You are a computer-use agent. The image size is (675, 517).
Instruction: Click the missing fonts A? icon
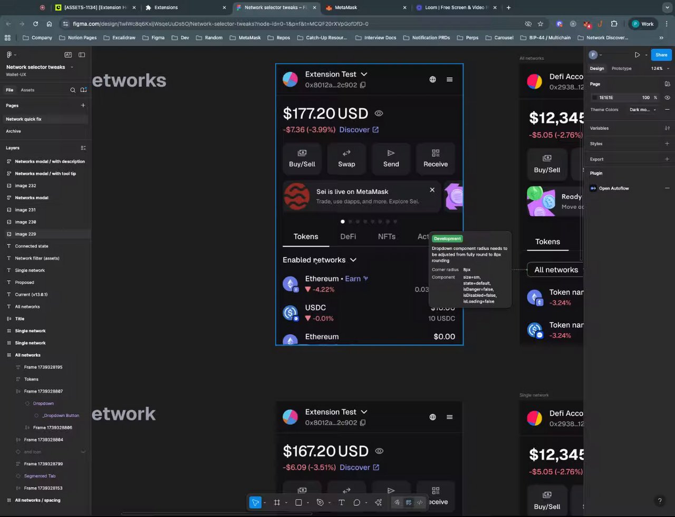pyautogui.click(x=68, y=55)
